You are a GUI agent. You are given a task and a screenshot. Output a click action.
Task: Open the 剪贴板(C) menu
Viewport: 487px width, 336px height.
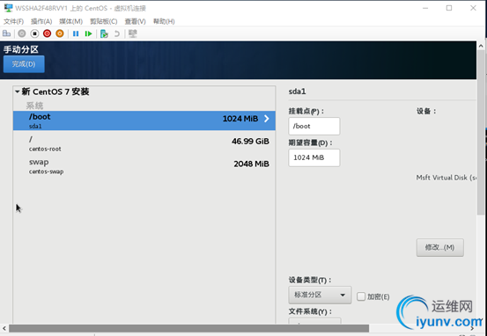(x=103, y=21)
